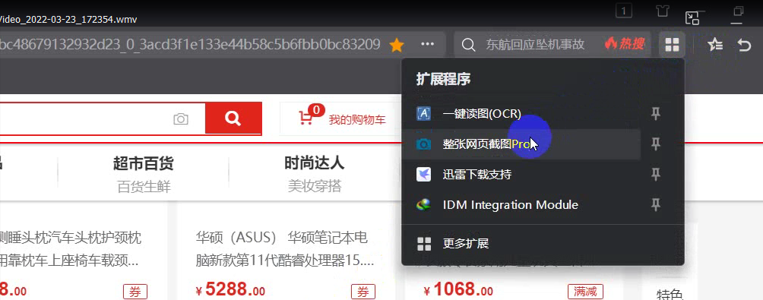Click the camera image-search icon in shop search

(x=181, y=119)
